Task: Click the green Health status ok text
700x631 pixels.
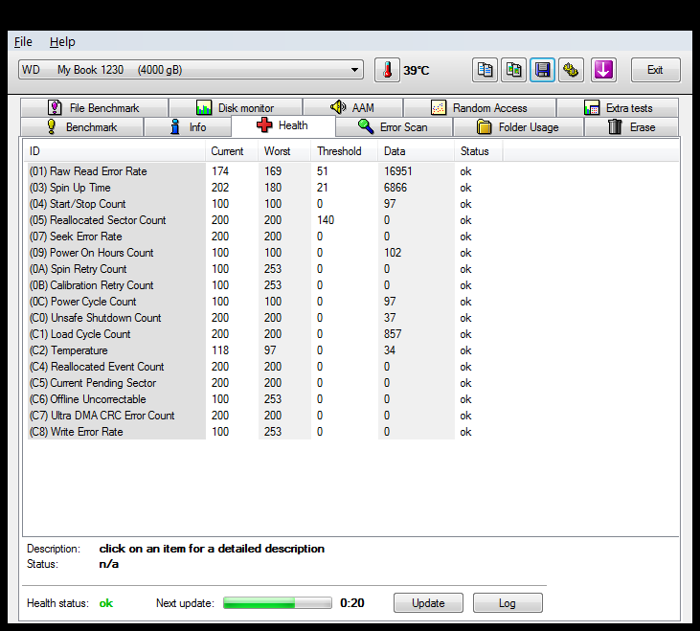Action: 105,603
